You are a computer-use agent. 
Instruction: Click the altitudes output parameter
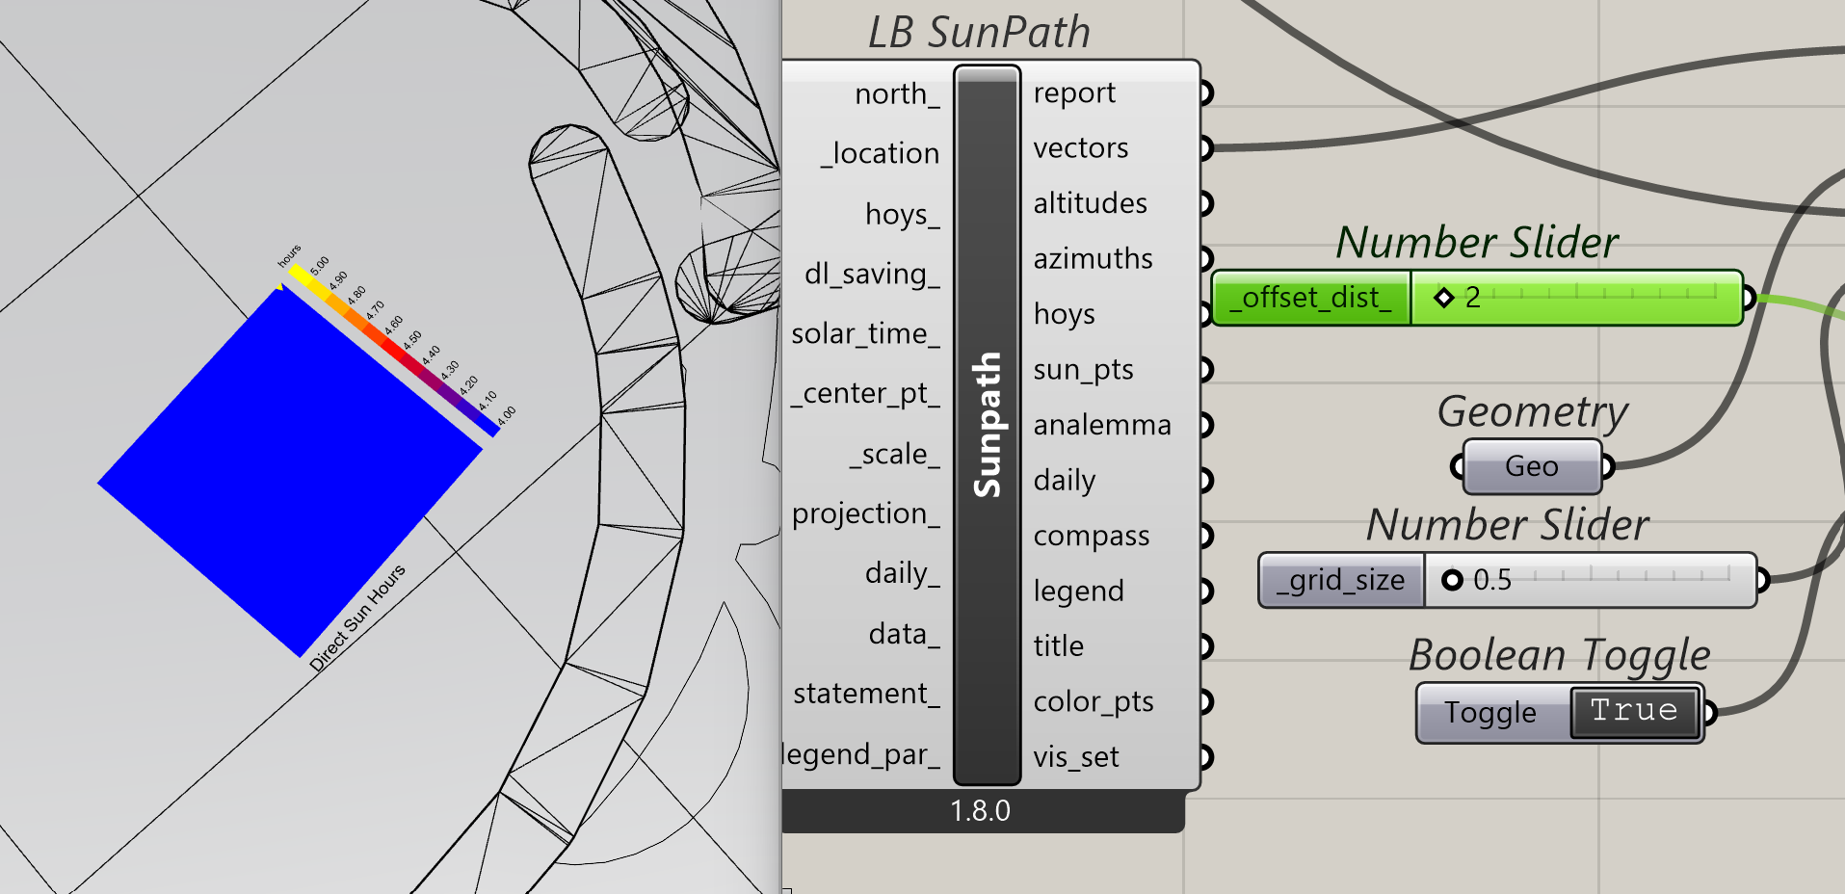click(1090, 204)
